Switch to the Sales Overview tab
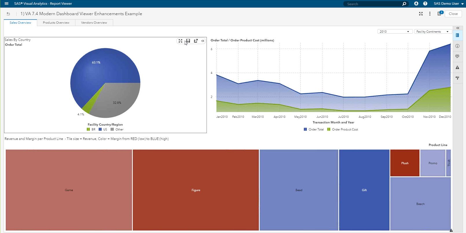 pyautogui.click(x=20, y=23)
